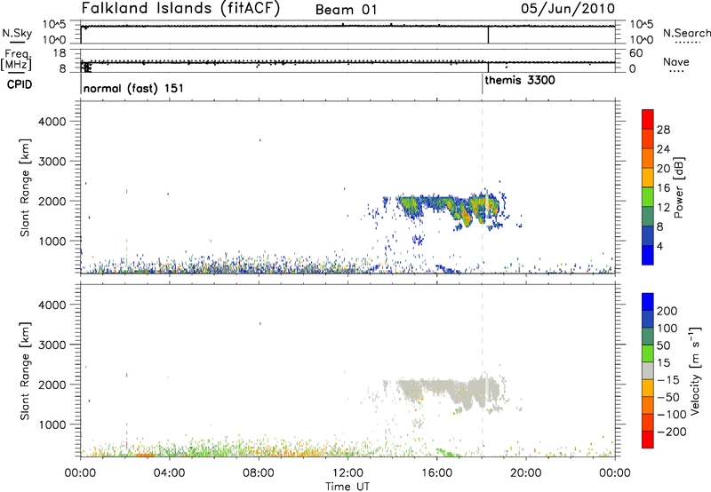Image resolution: width=711 pixels, height=492 pixels.
Task: Click the "Velocity [m s⁻¹]" colorbar title
Action: [695, 370]
